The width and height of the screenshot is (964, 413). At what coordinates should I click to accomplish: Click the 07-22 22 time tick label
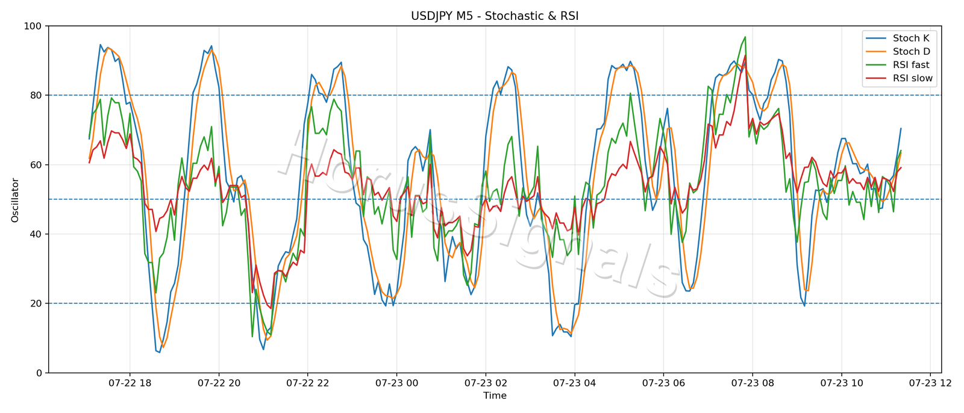(x=308, y=382)
